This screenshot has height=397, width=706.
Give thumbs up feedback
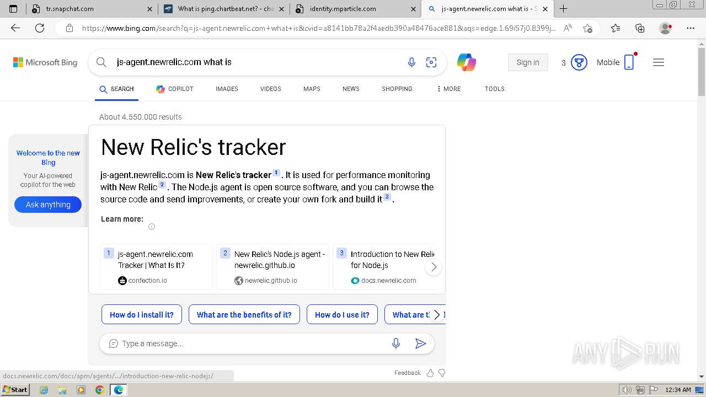(430, 373)
